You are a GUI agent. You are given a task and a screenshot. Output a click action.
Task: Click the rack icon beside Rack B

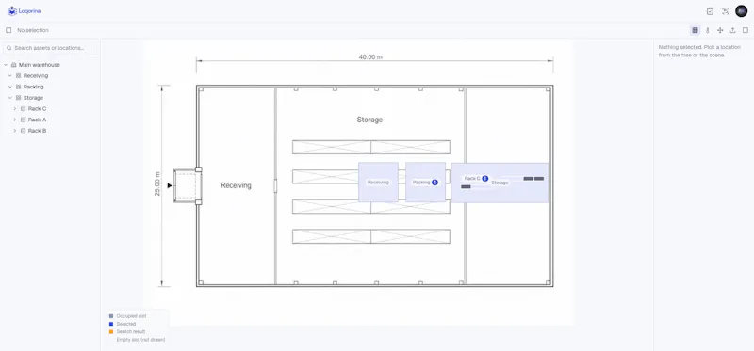23,131
